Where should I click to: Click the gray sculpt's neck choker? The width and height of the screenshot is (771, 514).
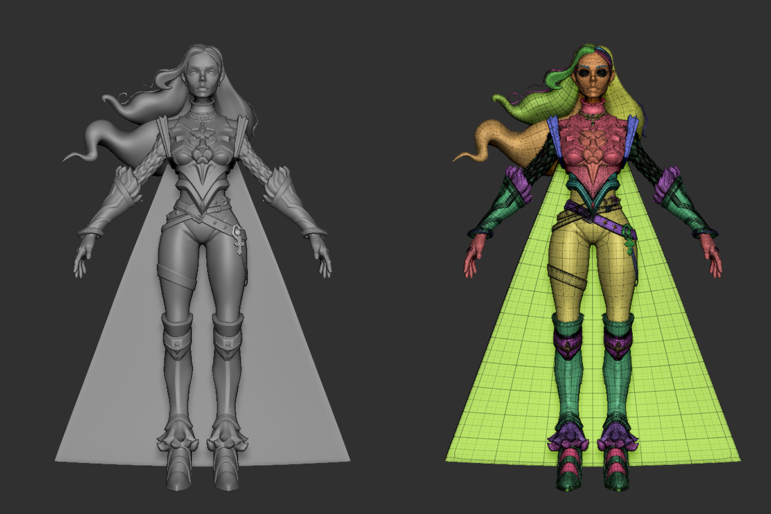click(x=202, y=103)
